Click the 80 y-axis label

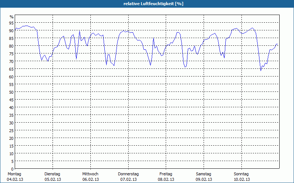[x=11, y=46]
